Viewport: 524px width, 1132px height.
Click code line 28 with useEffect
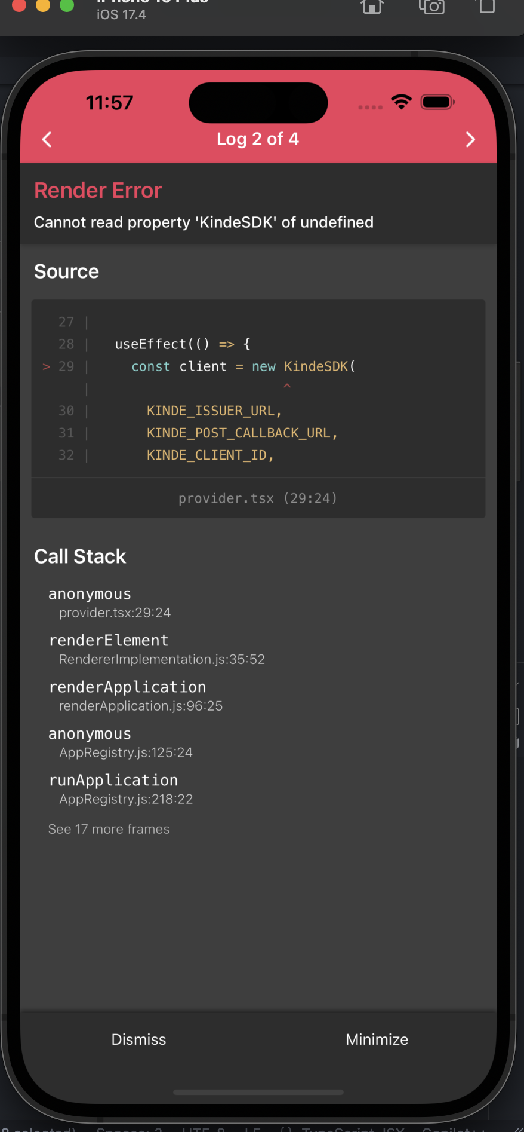(x=183, y=344)
